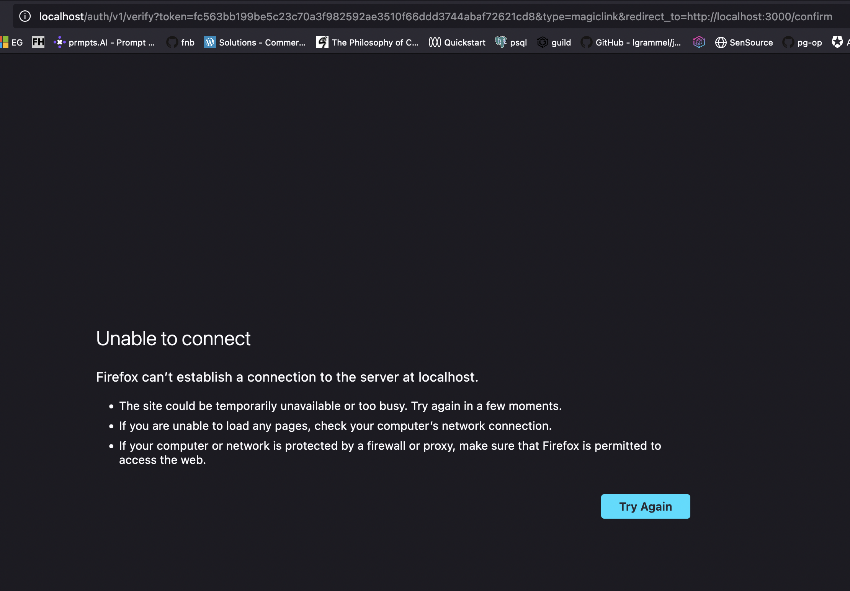Click the SenSource bookmark text label
850x591 pixels.
752,42
